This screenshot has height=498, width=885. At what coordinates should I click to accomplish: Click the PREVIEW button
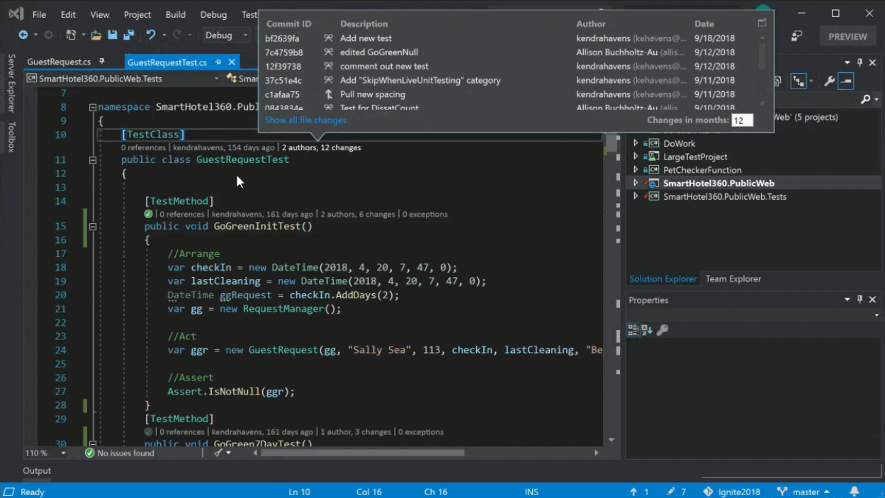[x=847, y=36]
